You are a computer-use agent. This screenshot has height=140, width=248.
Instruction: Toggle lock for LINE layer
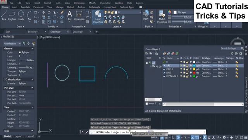click(188, 73)
